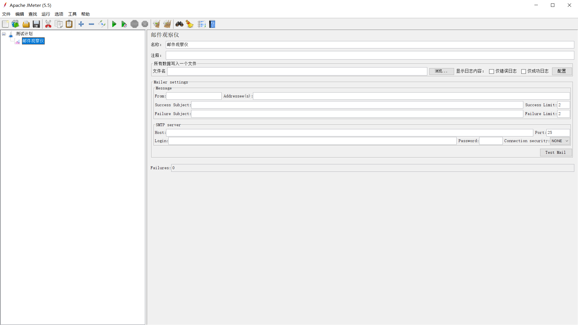
Task: Click the Reset search brush icon
Action: [x=190, y=24]
